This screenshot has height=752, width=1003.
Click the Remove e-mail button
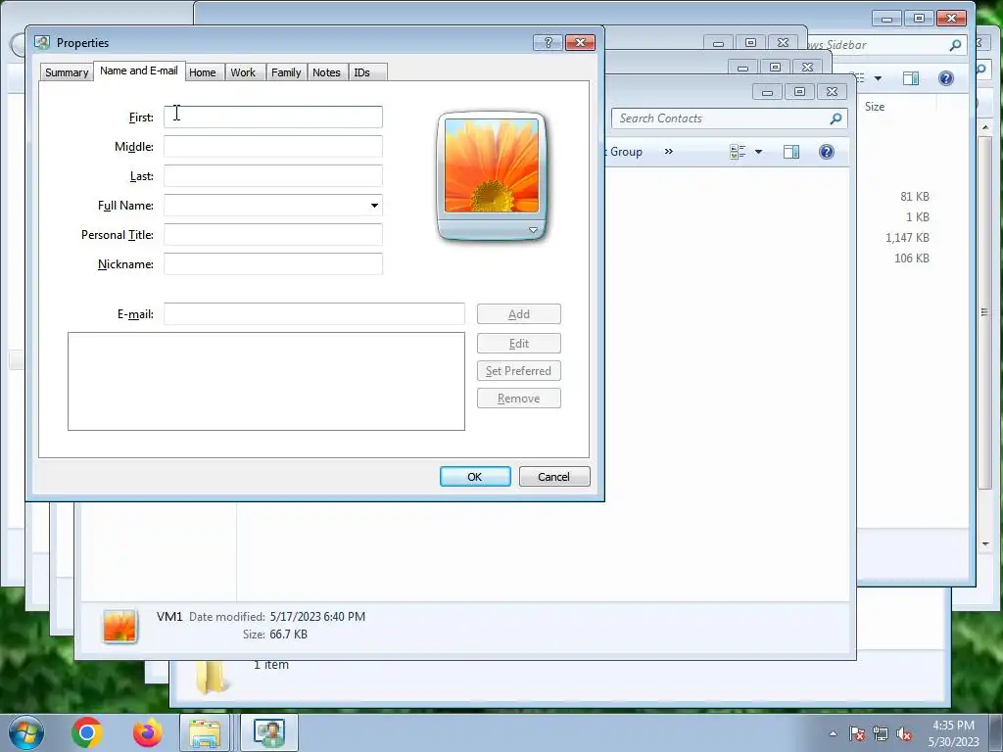[519, 399]
